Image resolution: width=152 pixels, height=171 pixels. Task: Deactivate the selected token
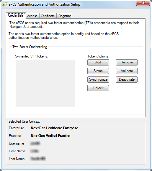(x=127, y=79)
